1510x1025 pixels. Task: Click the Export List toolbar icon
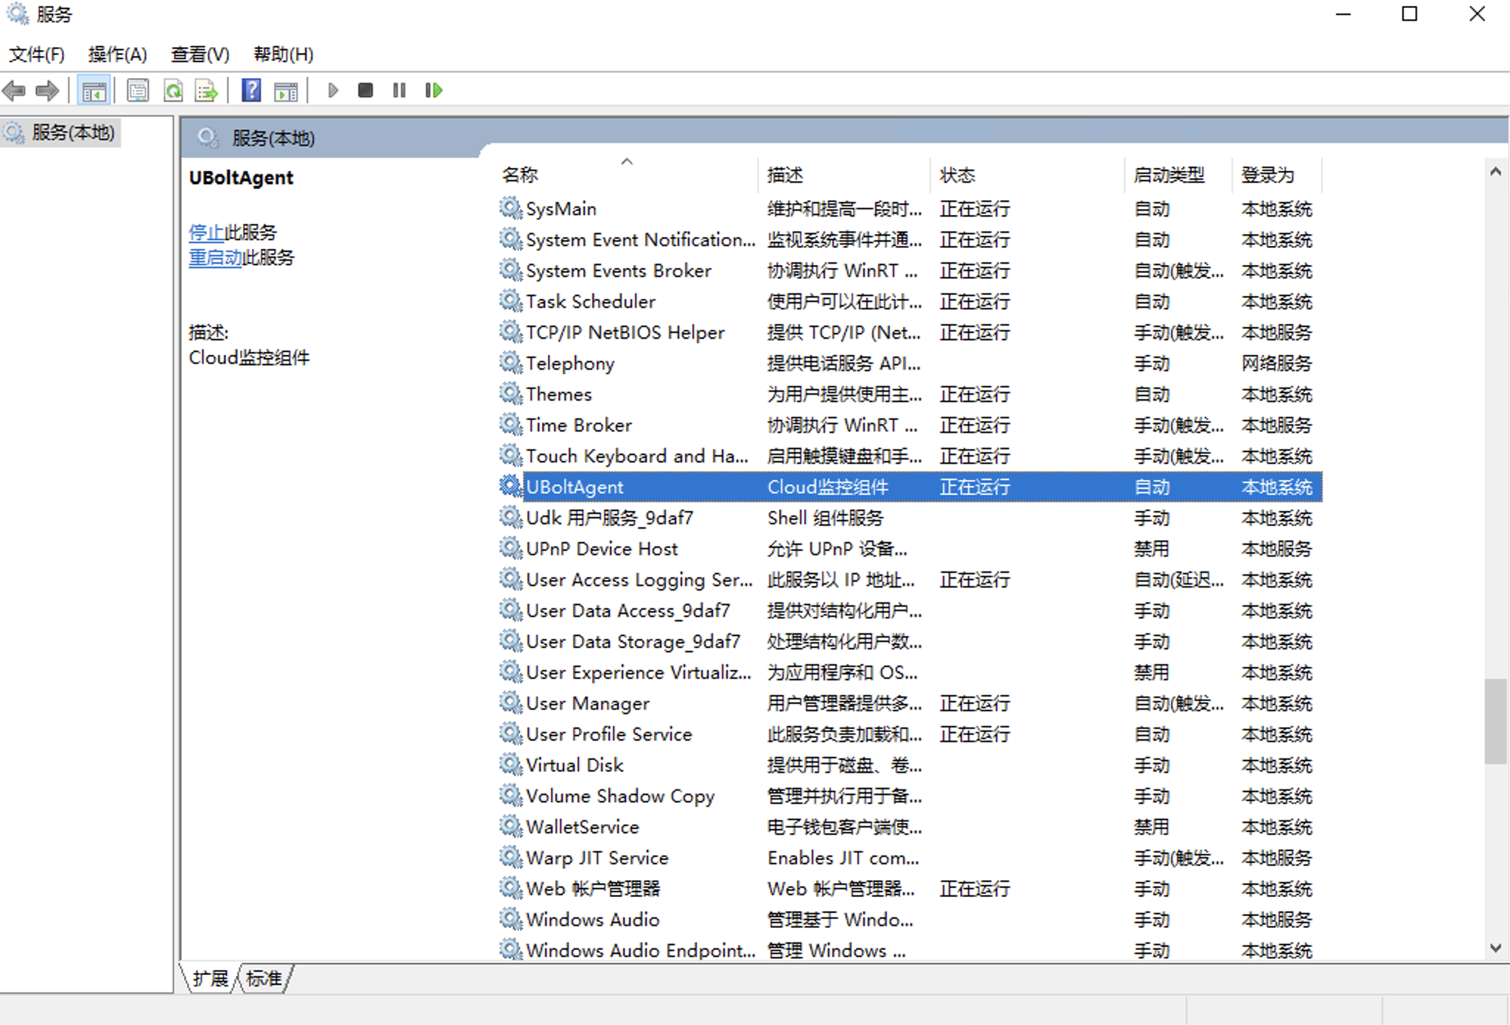pyautogui.click(x=206, y=91)
